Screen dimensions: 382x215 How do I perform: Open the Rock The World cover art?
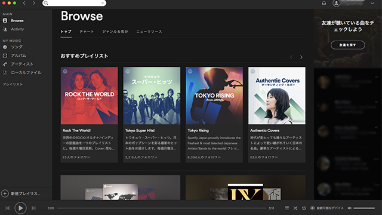pyautogui.click(x=89, y=96)
